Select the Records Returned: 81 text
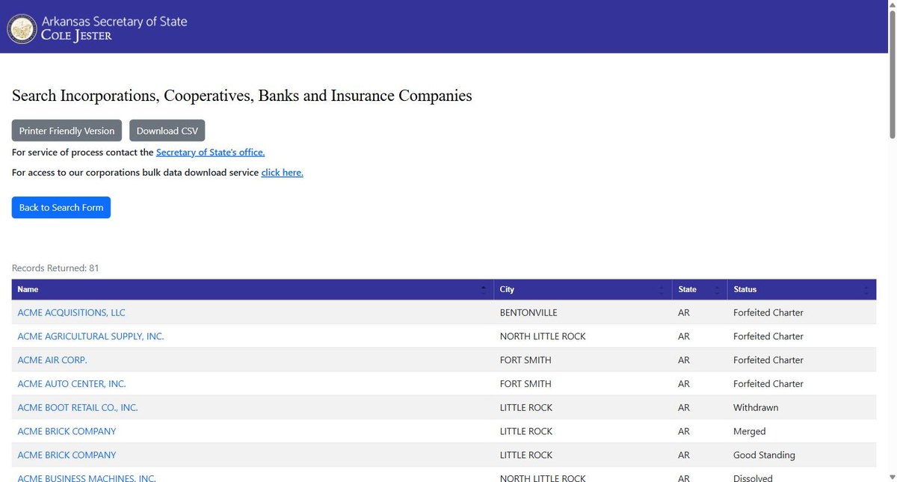The image size is (897, 482). point(55,268)
